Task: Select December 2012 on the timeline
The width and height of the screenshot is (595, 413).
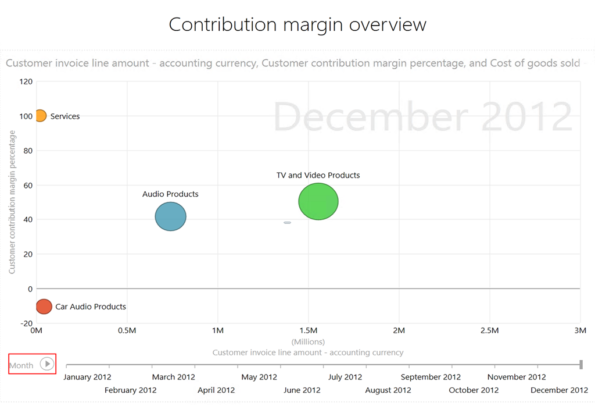Action: (560, 390)
